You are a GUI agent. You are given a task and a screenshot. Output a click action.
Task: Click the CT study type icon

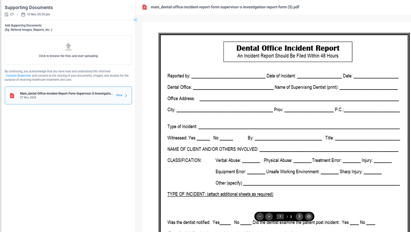7,14
